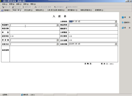Switch to the 经营图表 window tab
The height and width of the screenshot is (96, 132).
click(x=99, y=10)
